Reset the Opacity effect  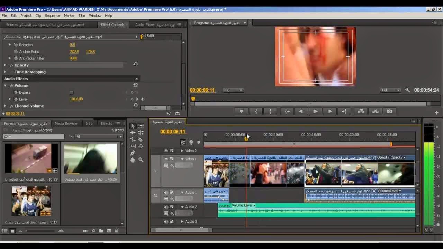(135, 65)
